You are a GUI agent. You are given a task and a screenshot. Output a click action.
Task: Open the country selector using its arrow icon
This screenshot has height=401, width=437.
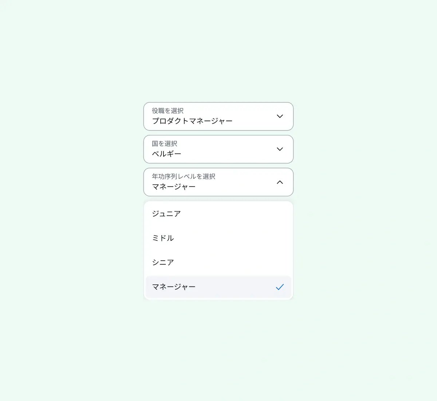(280, 149)
